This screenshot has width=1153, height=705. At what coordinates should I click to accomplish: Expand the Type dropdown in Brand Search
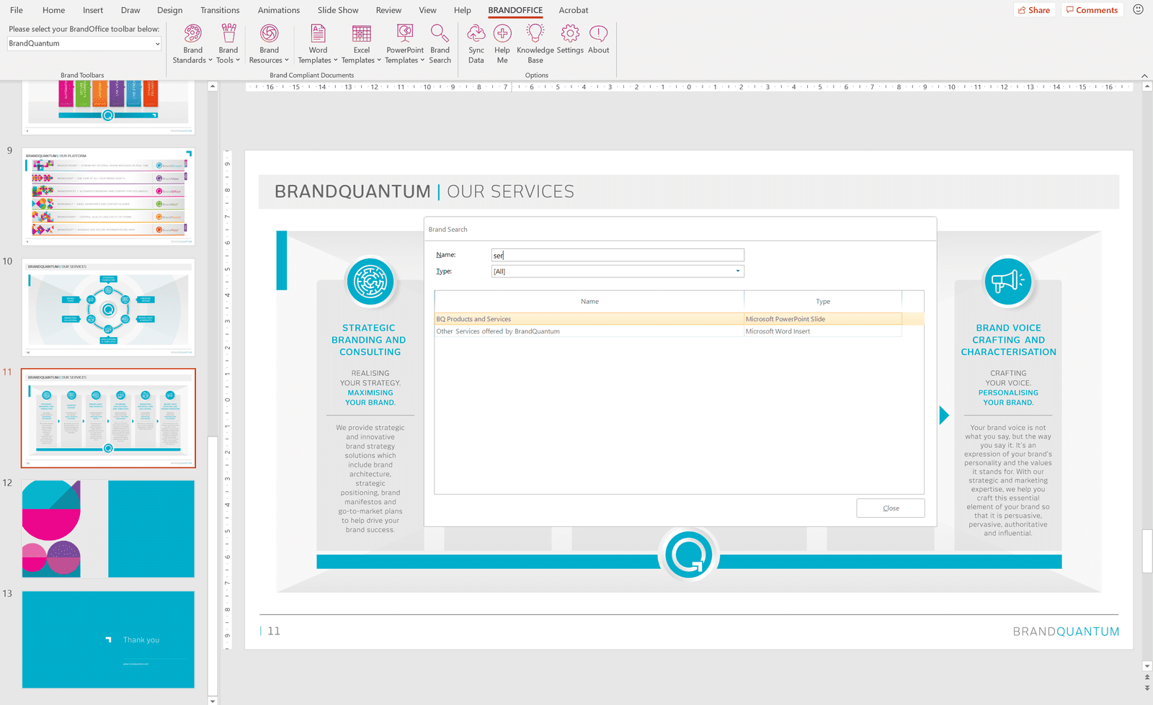click(737, 271)
